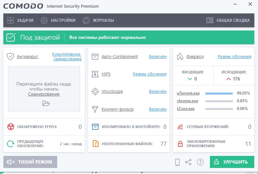
Task: Open the Антивирус link
Action: click(x=27, y=57)
